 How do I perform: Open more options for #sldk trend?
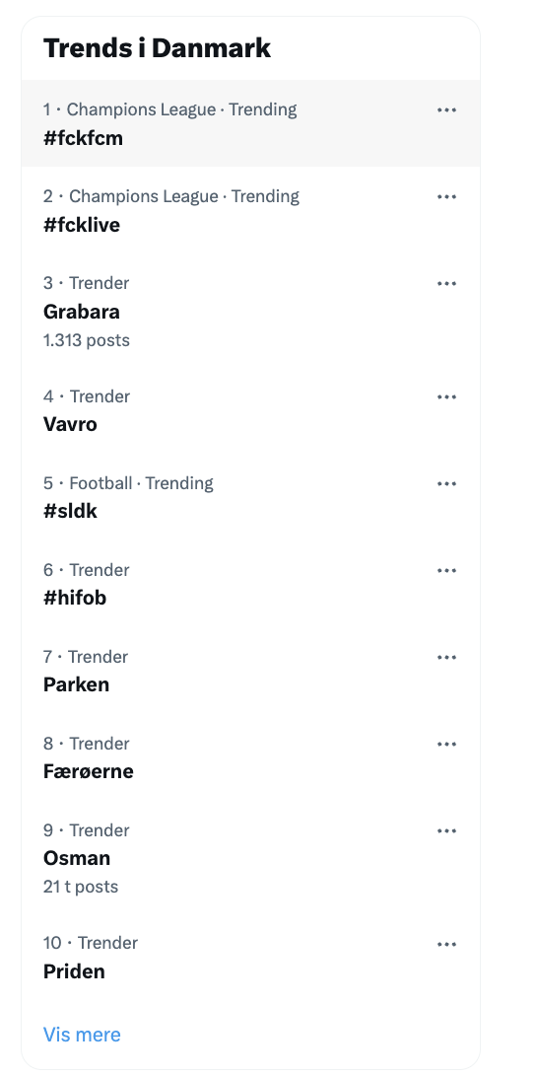click(x=446, y=484)
